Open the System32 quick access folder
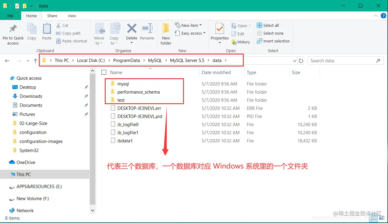 (29, 150)
